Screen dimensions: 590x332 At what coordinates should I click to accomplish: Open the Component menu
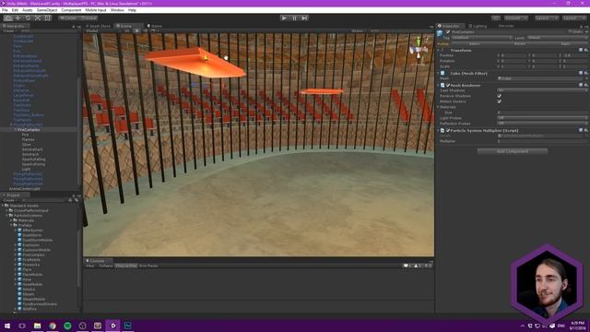coord(71,10)
